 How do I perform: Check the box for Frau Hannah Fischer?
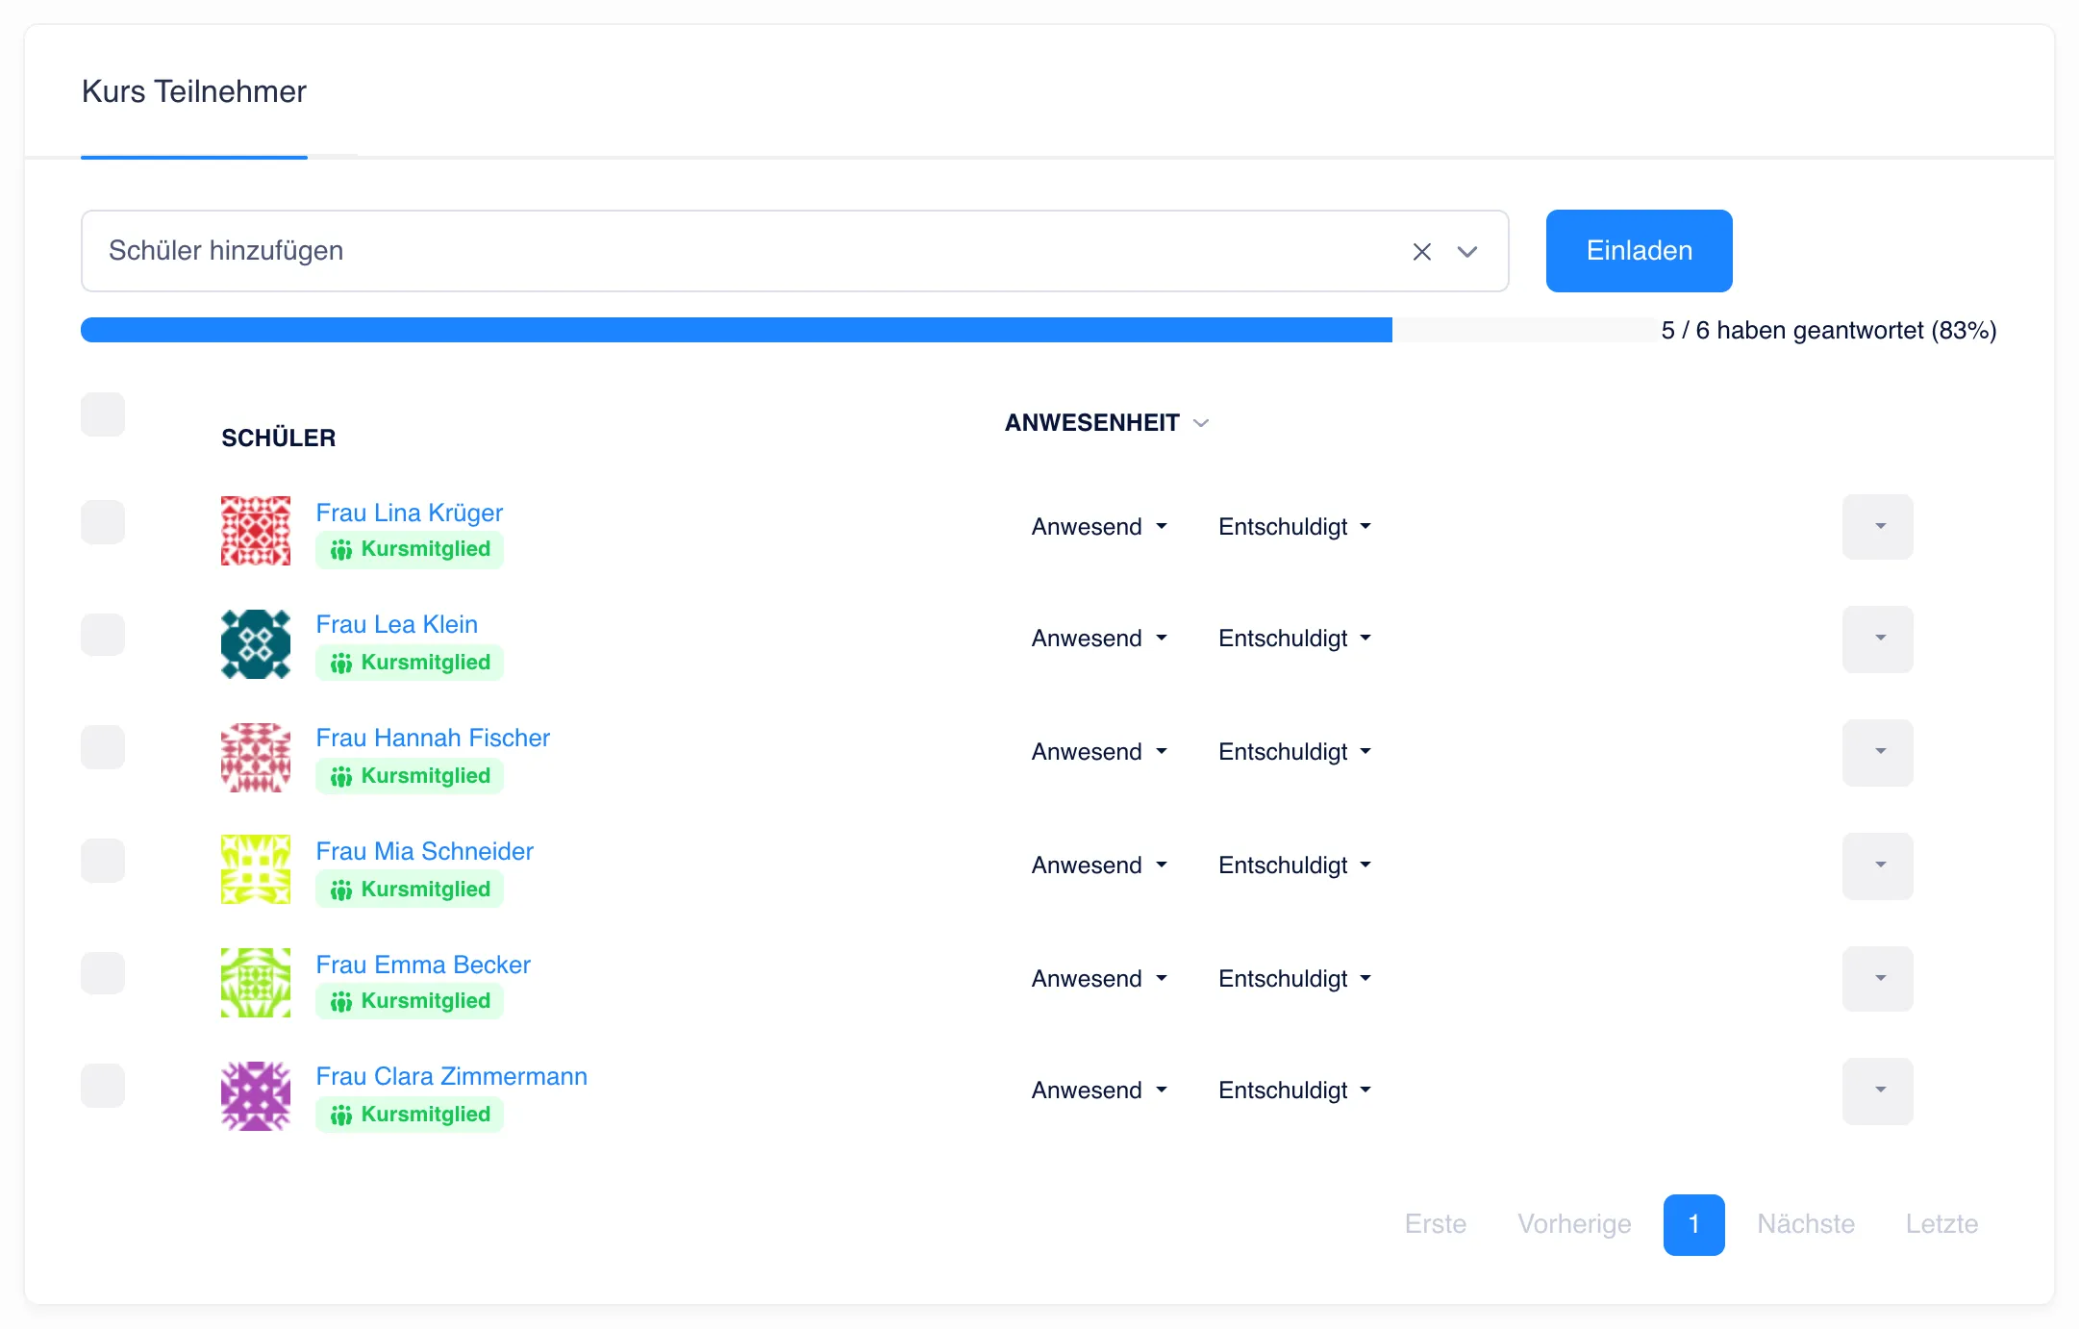coord(103,747)
